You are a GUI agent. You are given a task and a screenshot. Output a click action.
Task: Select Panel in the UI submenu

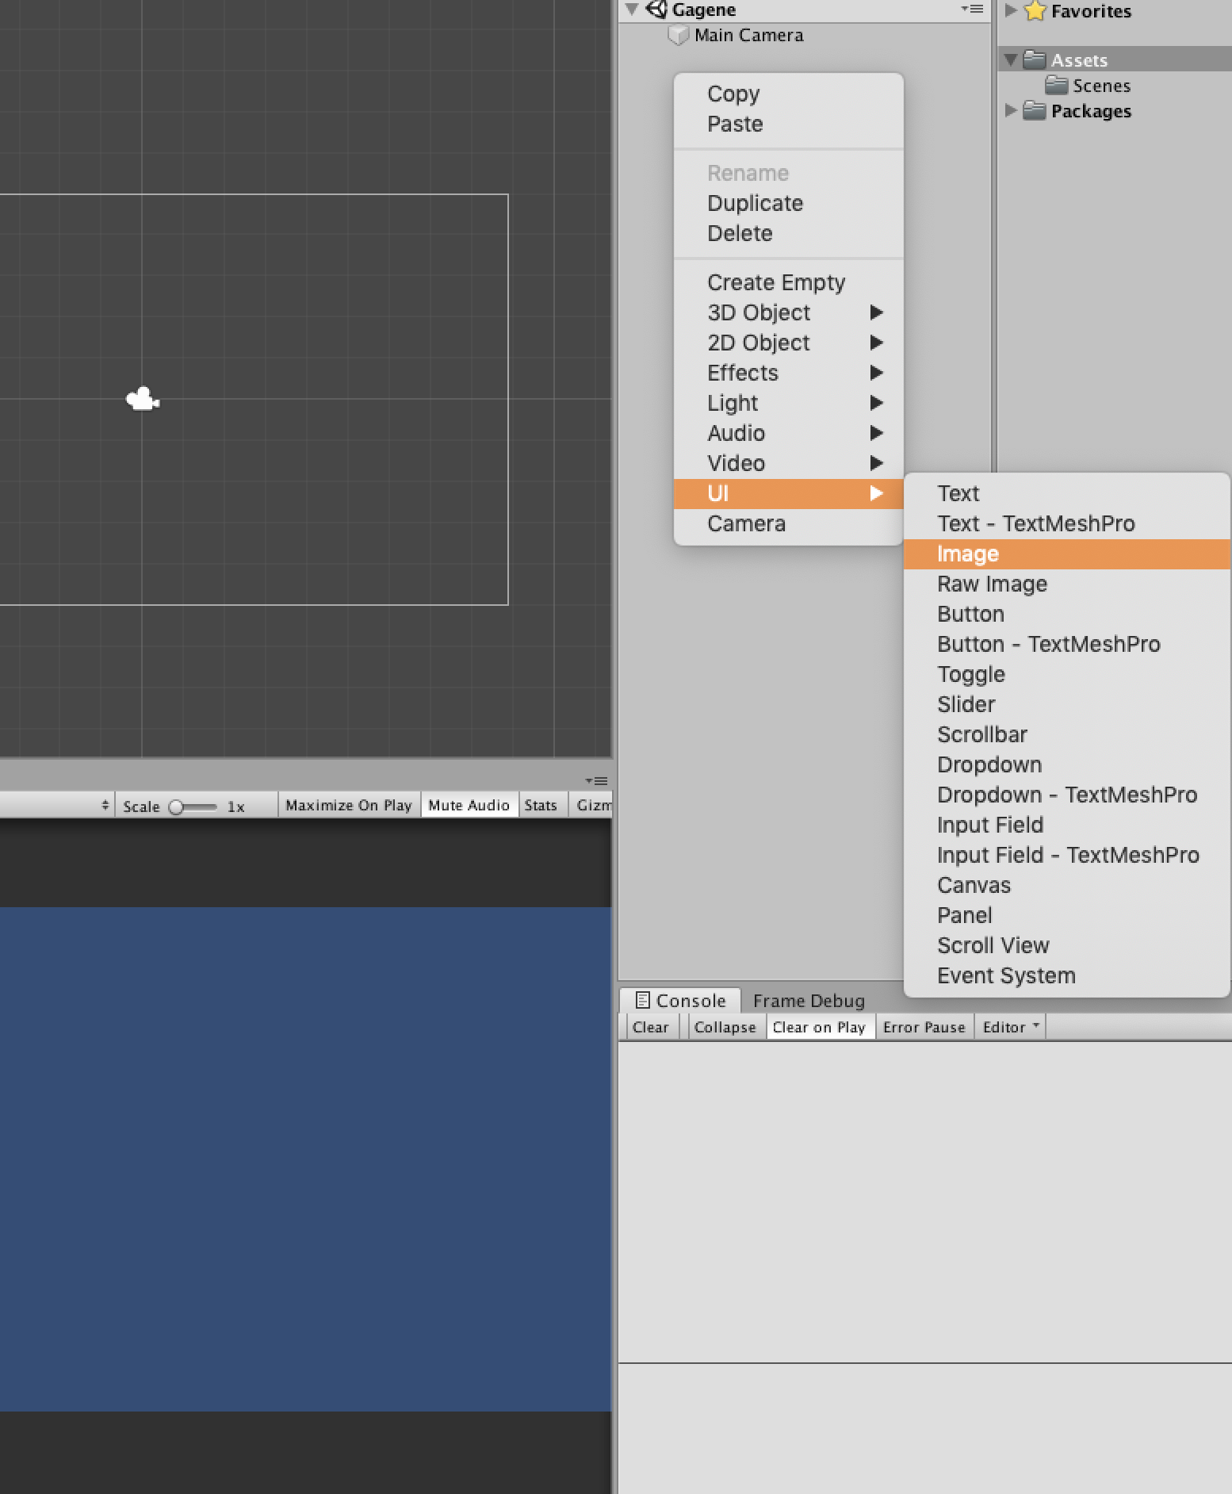coord(1066,915)
